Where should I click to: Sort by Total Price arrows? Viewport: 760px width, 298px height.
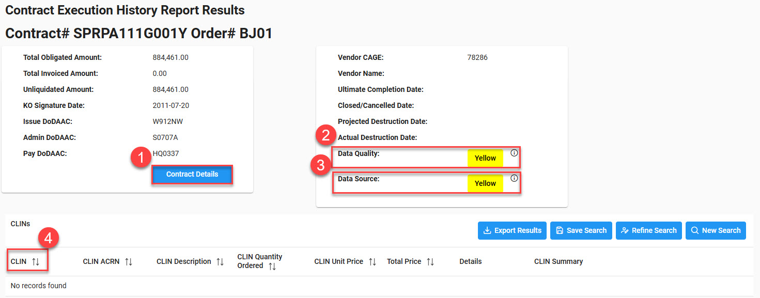[430, 262]
